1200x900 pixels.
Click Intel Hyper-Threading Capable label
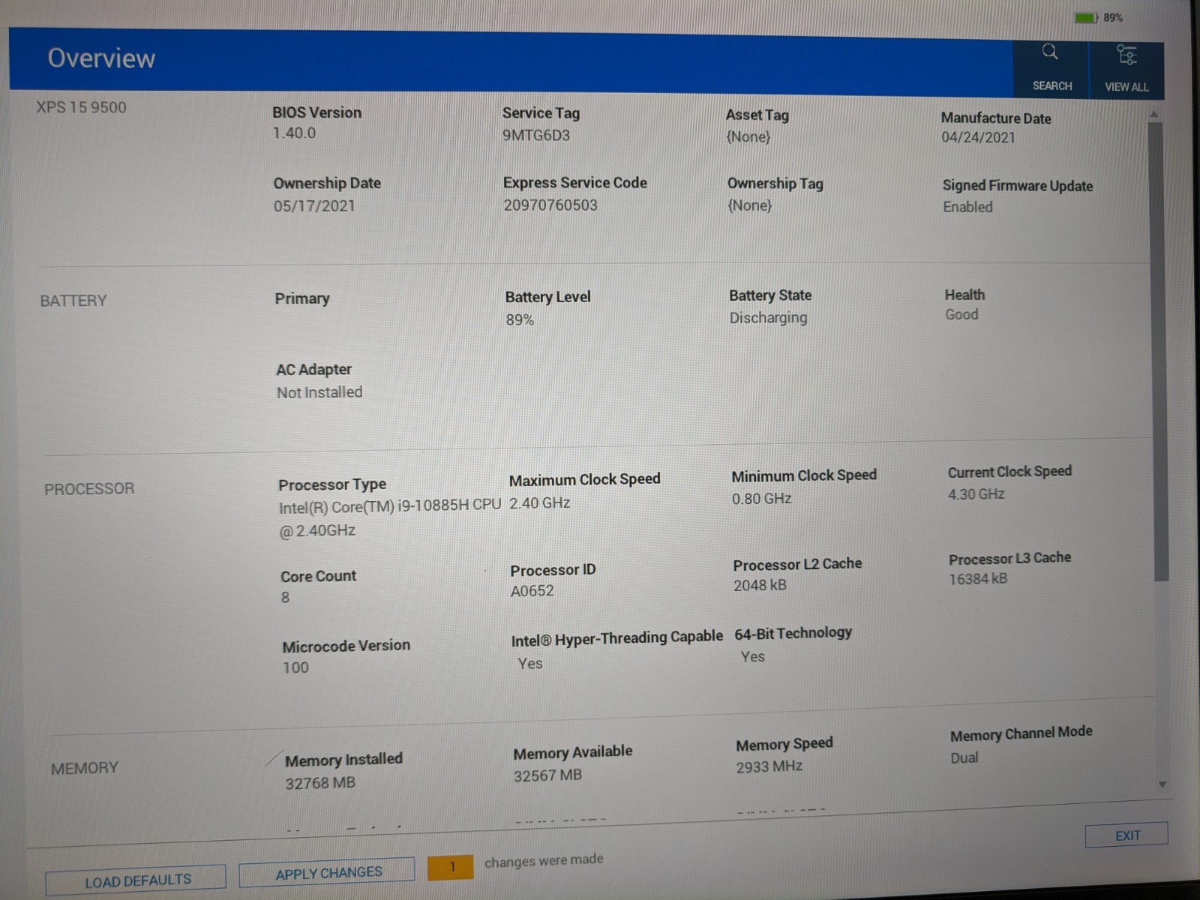tap(616, 638)
